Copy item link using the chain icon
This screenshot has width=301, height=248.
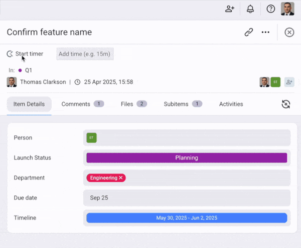coord(249,32)
